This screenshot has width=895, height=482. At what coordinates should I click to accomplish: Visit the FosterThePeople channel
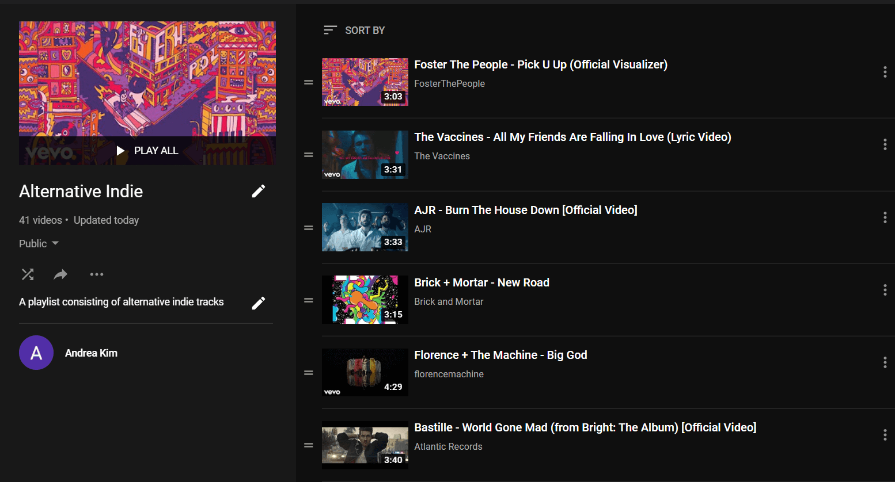(449, 83)
